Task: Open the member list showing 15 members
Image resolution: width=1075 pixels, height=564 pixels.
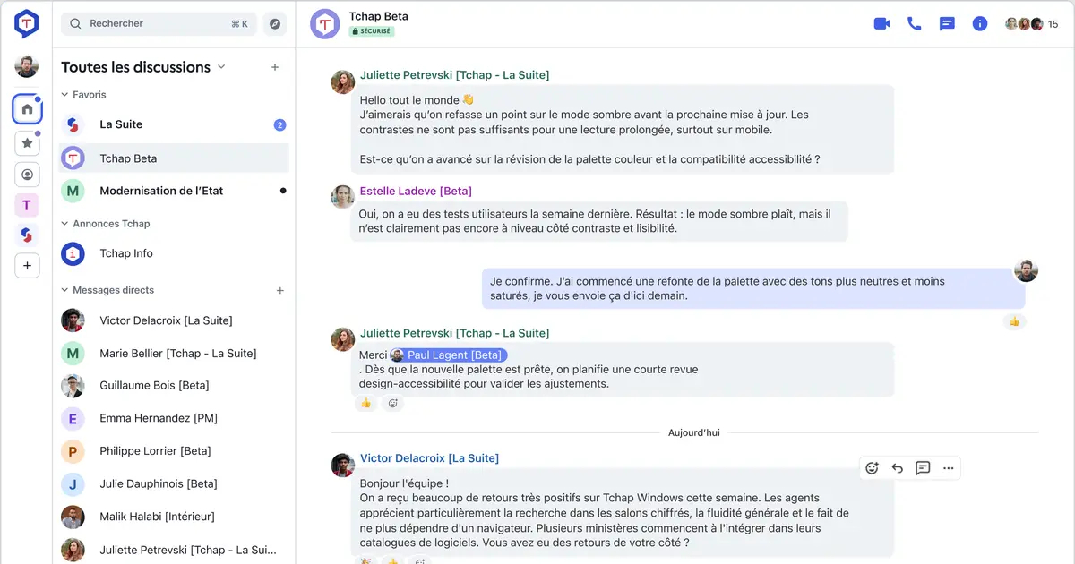Action: 1031,24
